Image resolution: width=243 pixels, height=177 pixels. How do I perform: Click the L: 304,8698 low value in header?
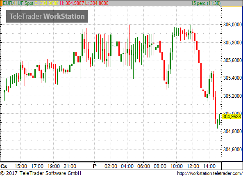pyautogui.click(x=97, y=3)
